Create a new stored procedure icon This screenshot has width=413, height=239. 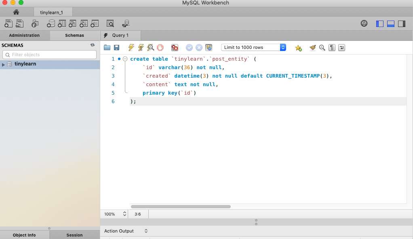(x=84, y=24)
